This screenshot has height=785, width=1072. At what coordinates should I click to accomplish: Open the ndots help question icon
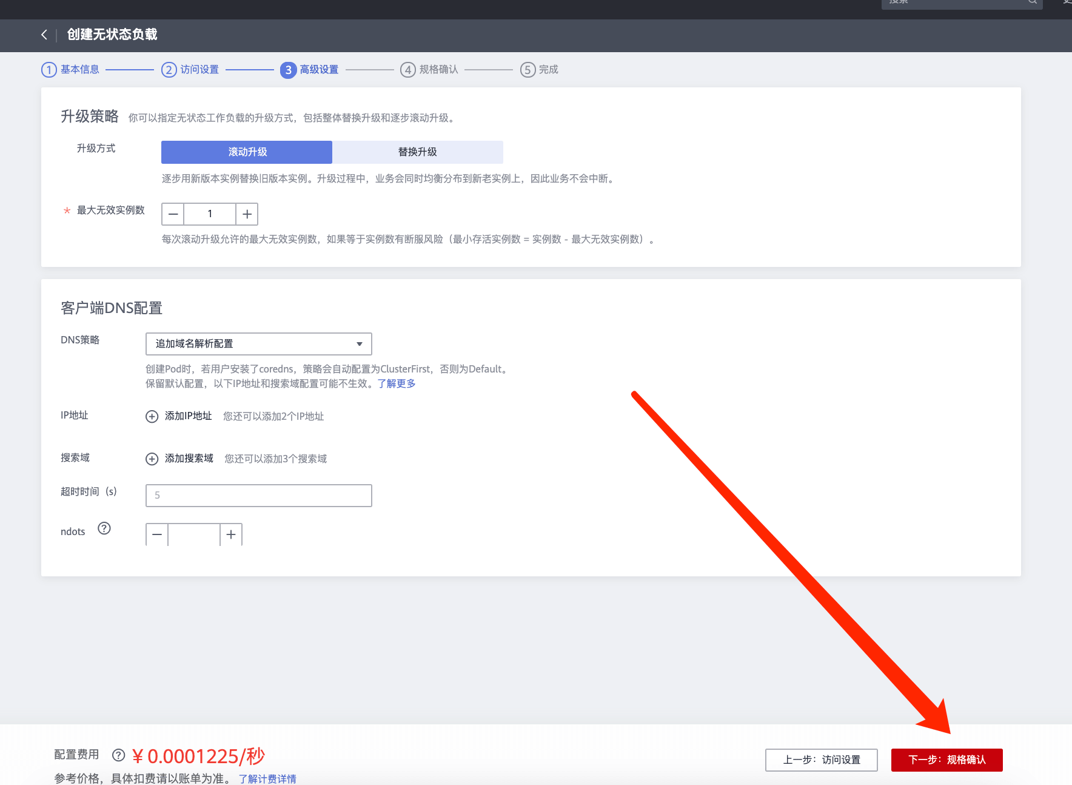(x=104, y=528)
